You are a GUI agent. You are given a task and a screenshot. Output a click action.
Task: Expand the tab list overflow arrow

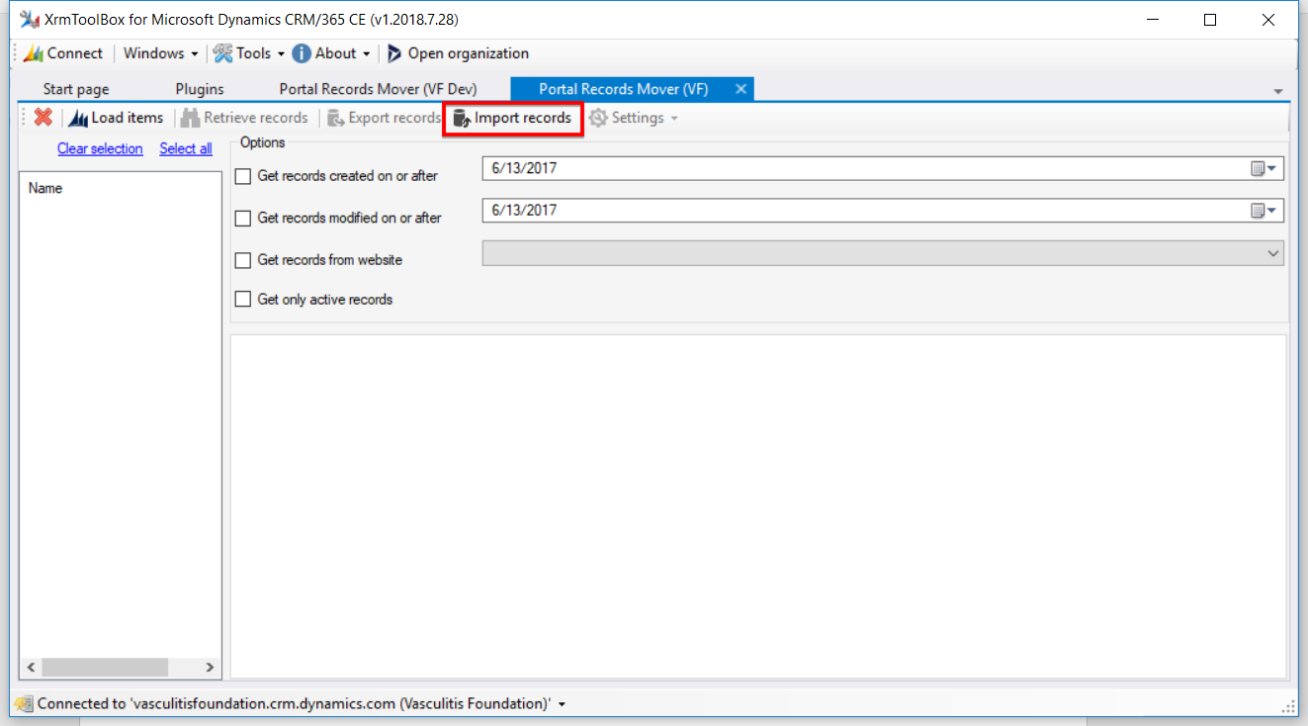click(x=1278, y=91)
